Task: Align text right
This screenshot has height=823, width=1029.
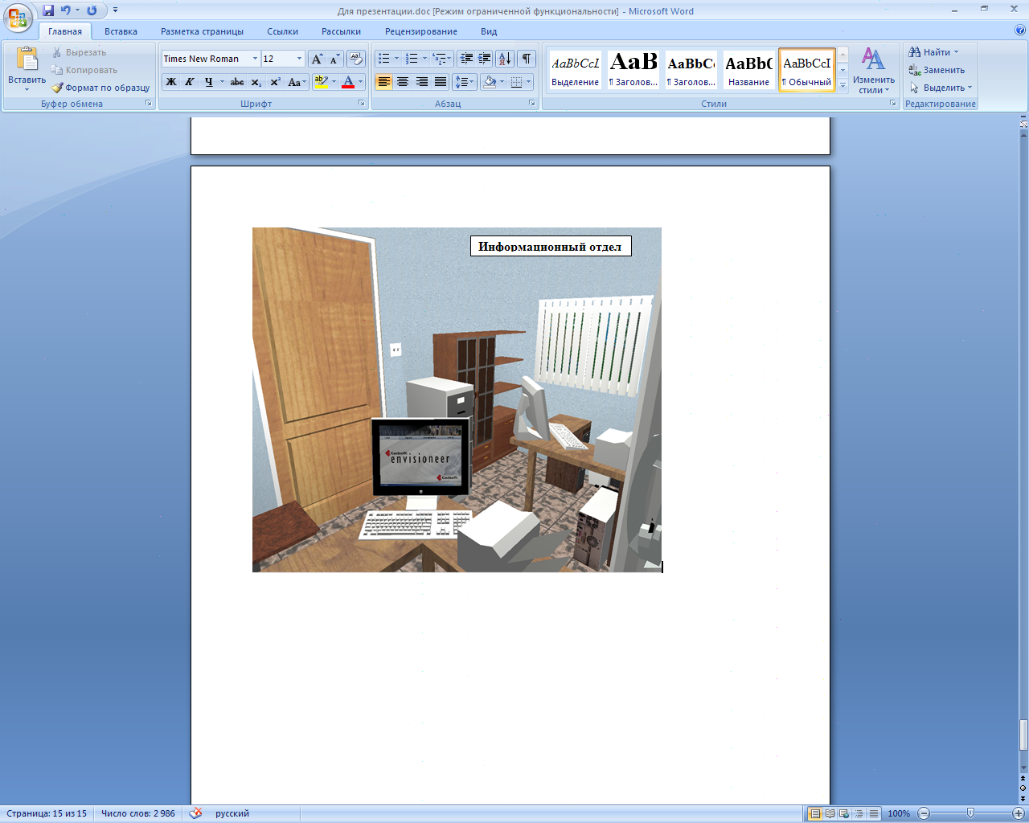Action: (421, 82)
